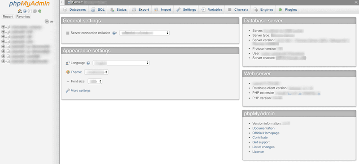Open the Theme dropdown

click(x=96, y=72)
